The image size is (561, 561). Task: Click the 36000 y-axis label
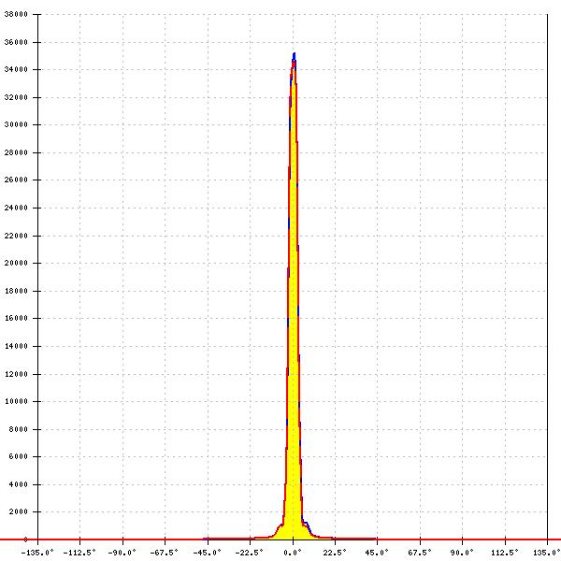[x=16, y=42]
